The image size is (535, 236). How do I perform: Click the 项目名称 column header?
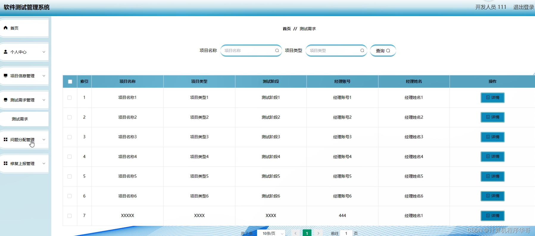pos(127,81)
